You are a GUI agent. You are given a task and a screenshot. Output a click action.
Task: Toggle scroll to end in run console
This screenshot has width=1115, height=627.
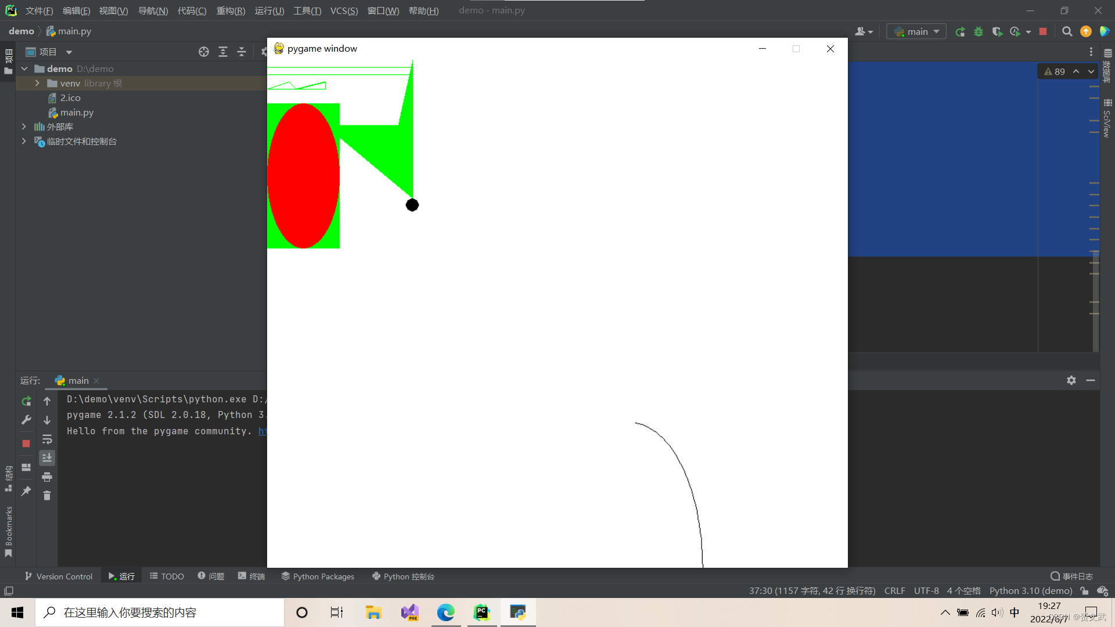point(47,458)
